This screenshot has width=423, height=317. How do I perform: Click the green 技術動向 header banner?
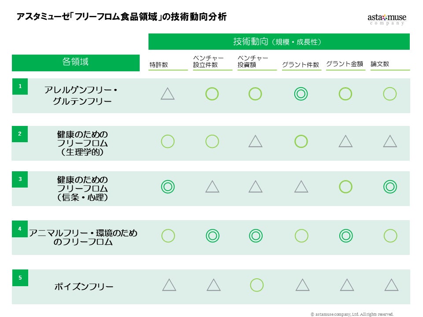pos(278,42)
